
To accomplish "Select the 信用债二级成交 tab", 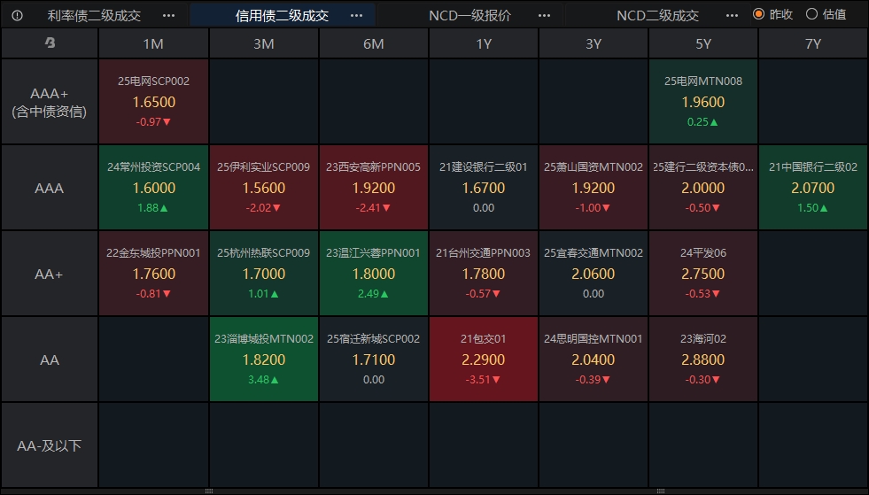I will coord(282,16).
